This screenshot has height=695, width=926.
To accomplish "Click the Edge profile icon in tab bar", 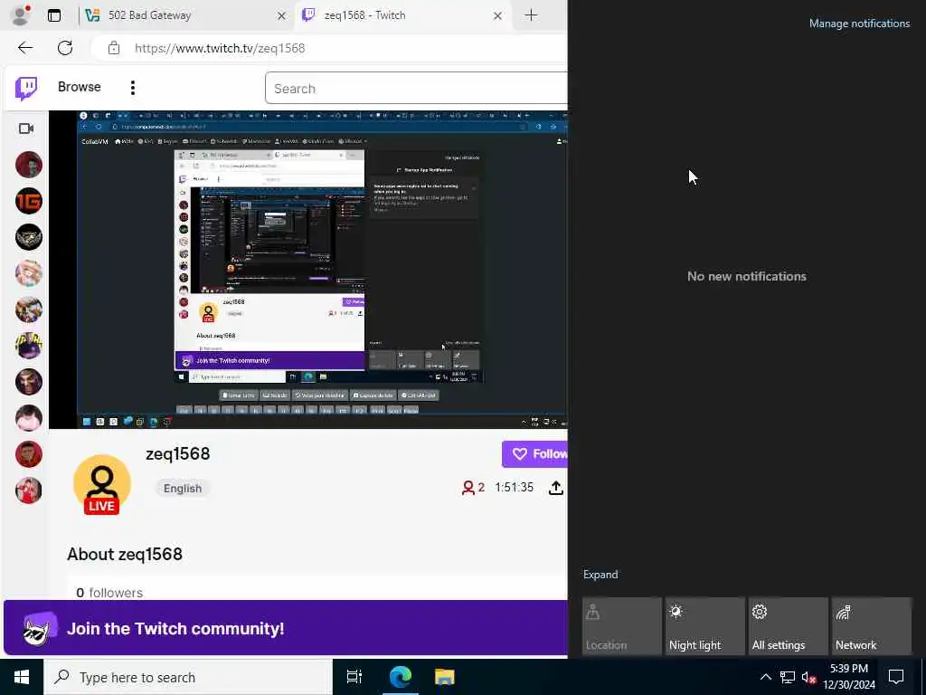I will tap(21, 15).
